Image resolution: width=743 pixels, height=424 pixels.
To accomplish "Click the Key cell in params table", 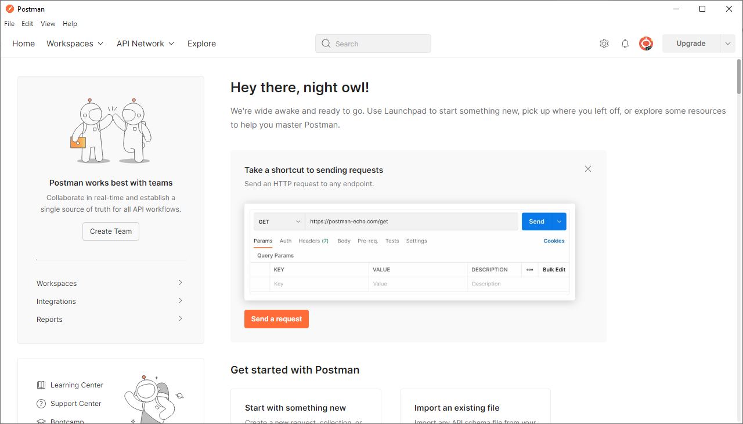I will tap(319, 284).
